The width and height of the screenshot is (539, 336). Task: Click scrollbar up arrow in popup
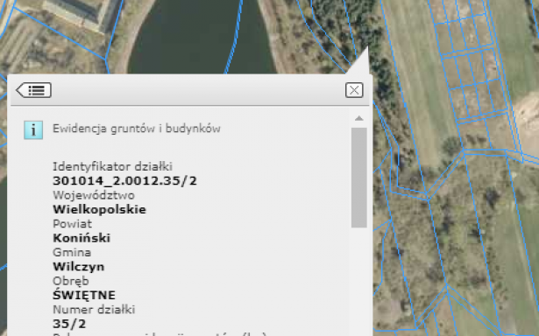pyautogui.click(x=358, y=118)
